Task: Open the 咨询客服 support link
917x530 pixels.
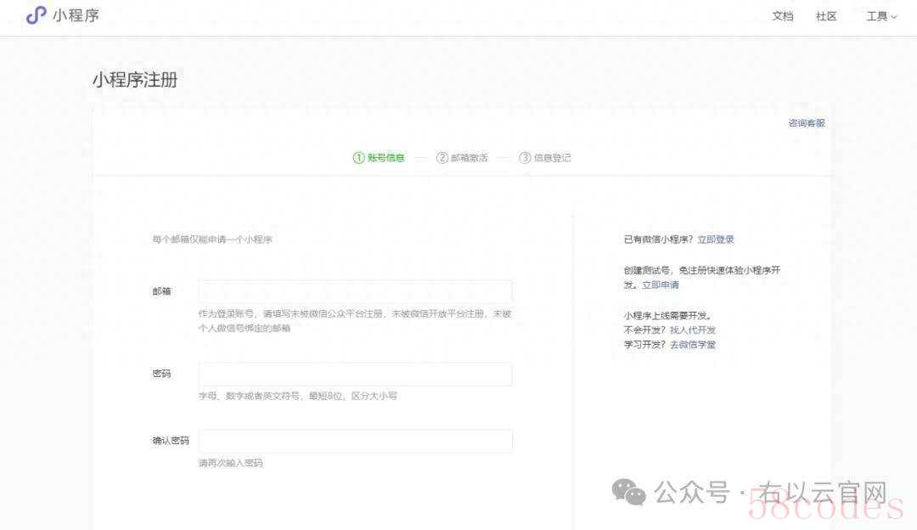Action: [806, 123]
